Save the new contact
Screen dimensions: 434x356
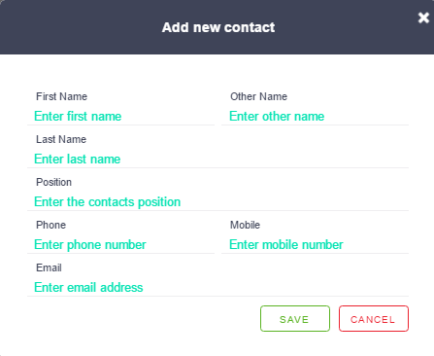(295, 319)
